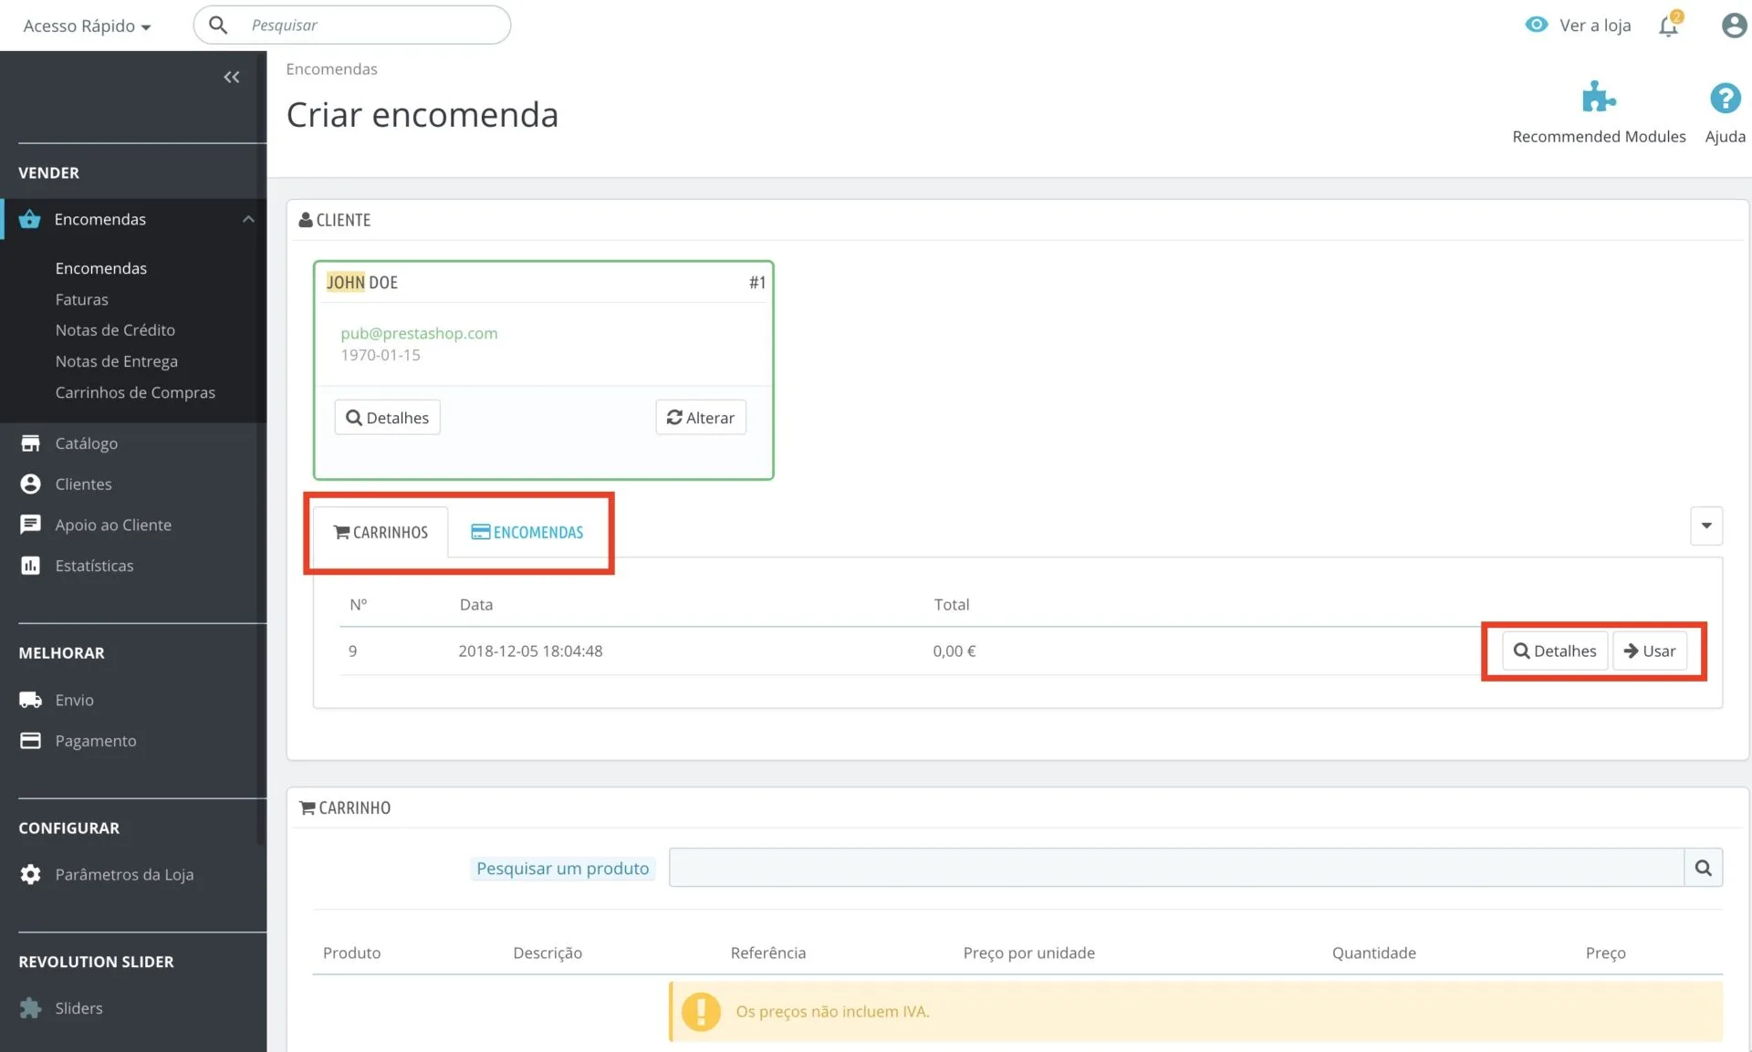Open the notifications bell icon
The height and width of the screenshot is (1052, 1752).
(x=1668, y=26)
